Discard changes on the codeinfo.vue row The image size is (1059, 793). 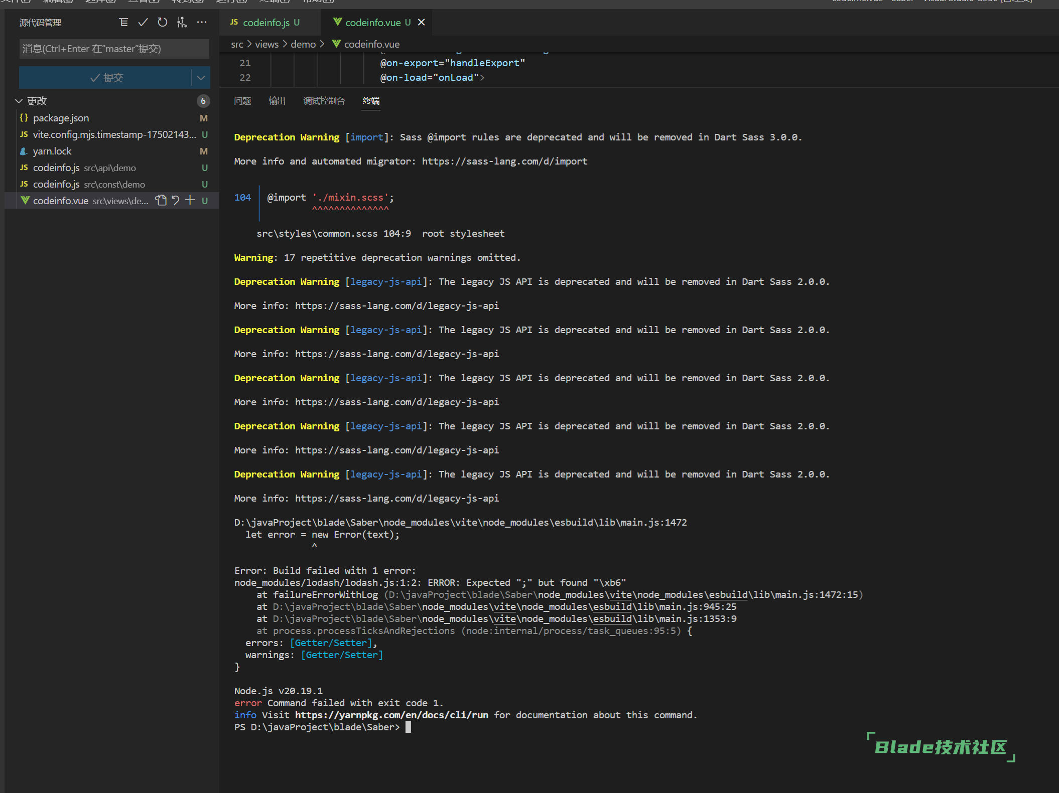tap(176, 201)
